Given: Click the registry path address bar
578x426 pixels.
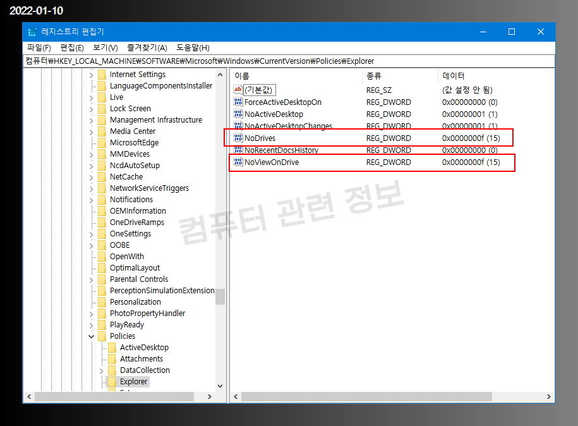Looking at the screenshot, I should (289, 61).
